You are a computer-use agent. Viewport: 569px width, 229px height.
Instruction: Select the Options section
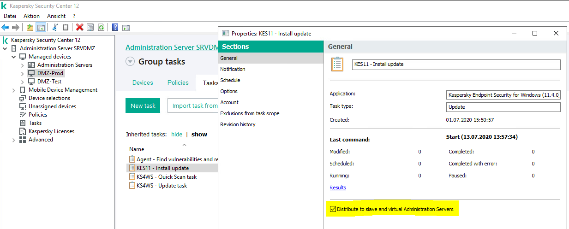[x=271, y=91]
